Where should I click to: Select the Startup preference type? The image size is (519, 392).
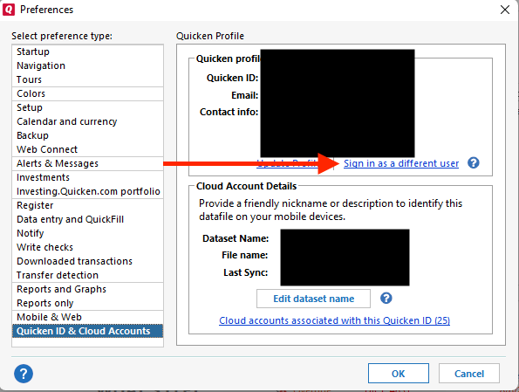88,52
